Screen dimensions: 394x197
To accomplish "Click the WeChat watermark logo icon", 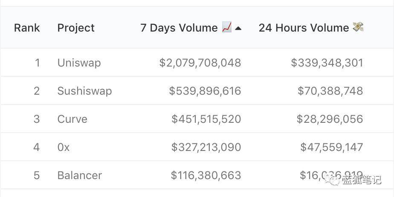I will [x=333, y=180].
